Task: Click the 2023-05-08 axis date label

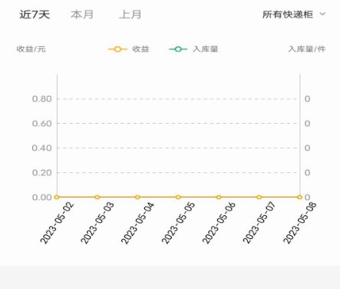Action: pyautogui.click(x=300, y=223)
